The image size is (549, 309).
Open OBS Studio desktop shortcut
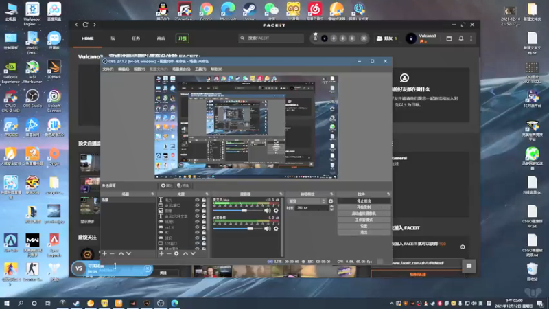coord(32,99)
